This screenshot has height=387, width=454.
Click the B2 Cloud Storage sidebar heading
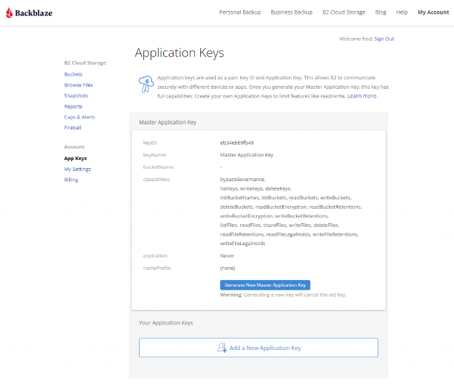click(x=85, y=63)
